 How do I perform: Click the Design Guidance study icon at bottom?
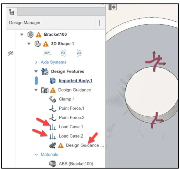(53, 146)
